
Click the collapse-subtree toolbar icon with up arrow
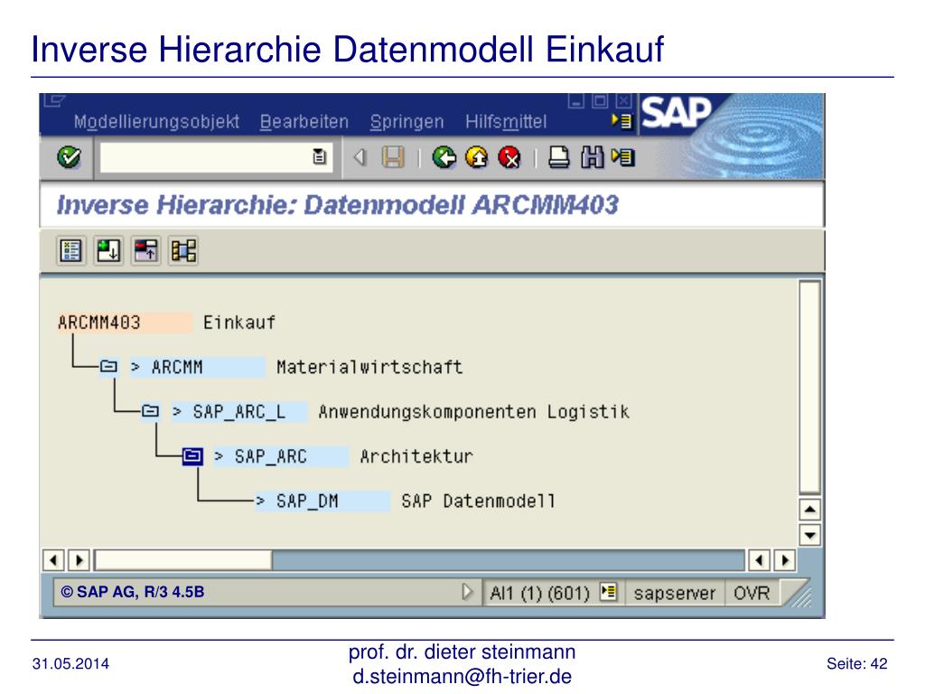145,251
